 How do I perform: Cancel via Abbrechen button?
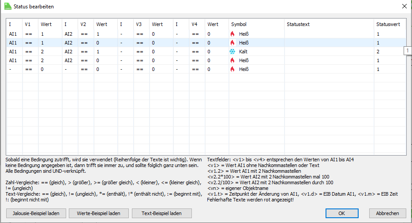(x=387, y=213)
